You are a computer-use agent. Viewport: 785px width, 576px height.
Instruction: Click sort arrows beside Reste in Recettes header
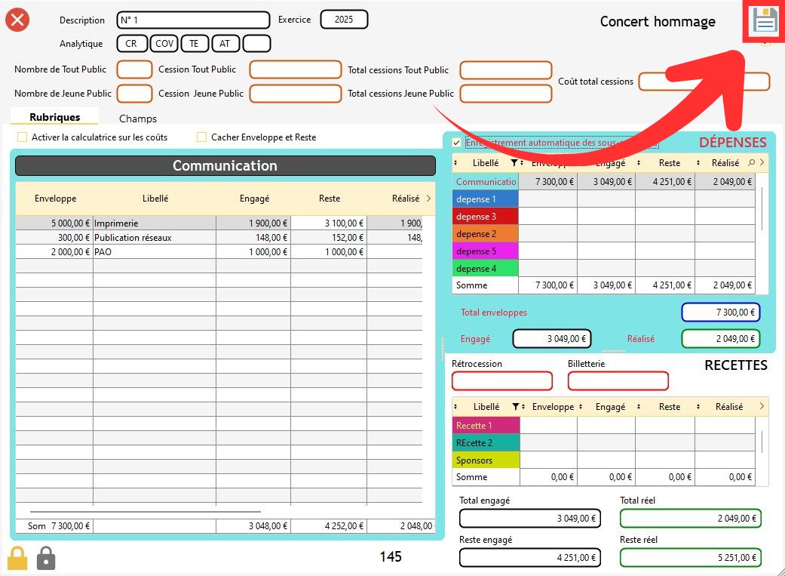[x=639, y=407]
